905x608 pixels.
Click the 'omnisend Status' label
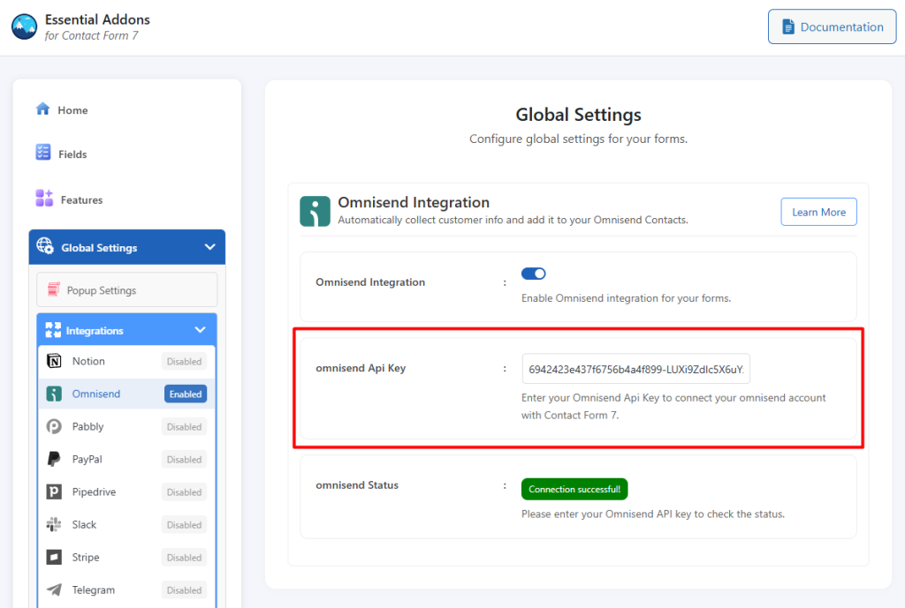(x=357, y=485)
